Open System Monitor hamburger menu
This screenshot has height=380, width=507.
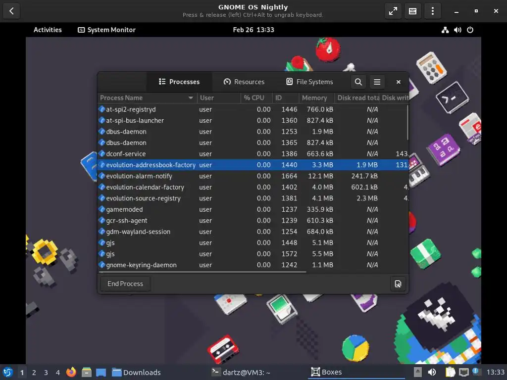(x=377, y=82)
